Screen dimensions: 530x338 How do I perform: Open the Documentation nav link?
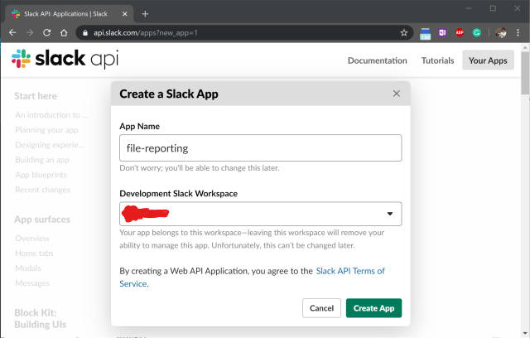[378, 60]
